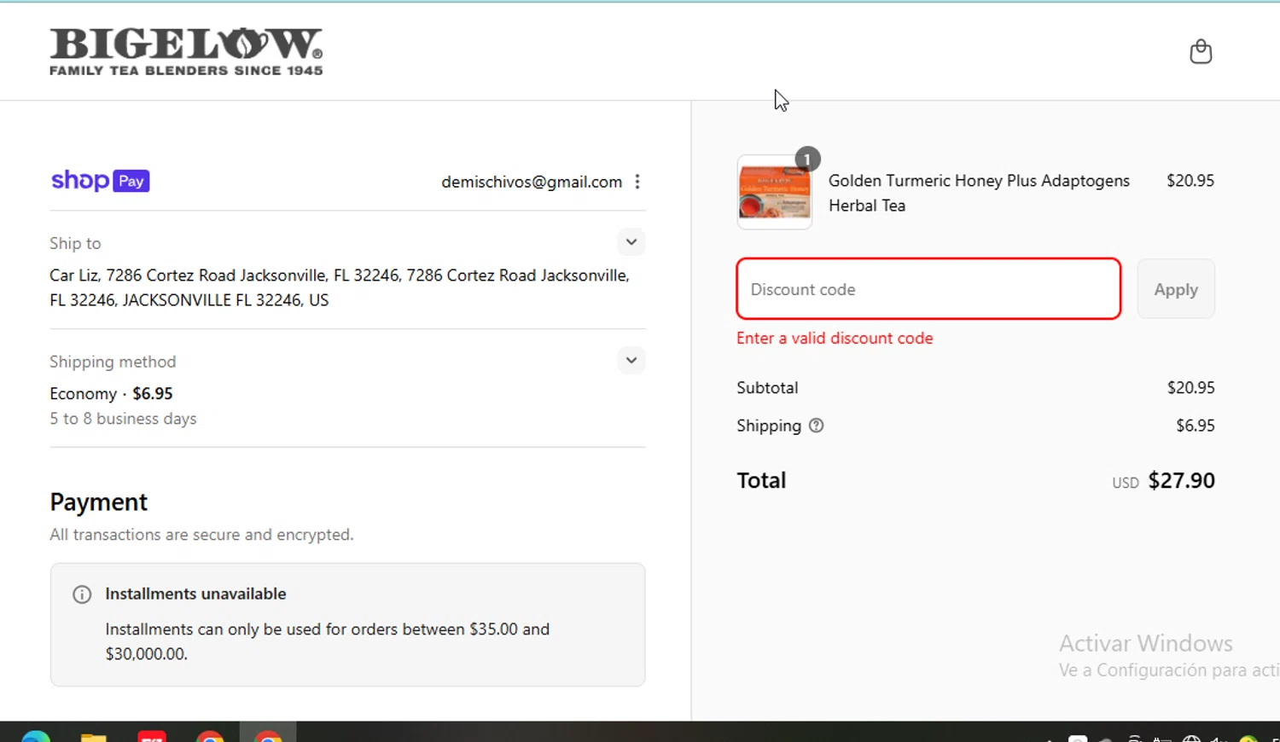Screen dimensions: 1280x742
Task: Click the Subtotal label
Action: tap(767, 388)
